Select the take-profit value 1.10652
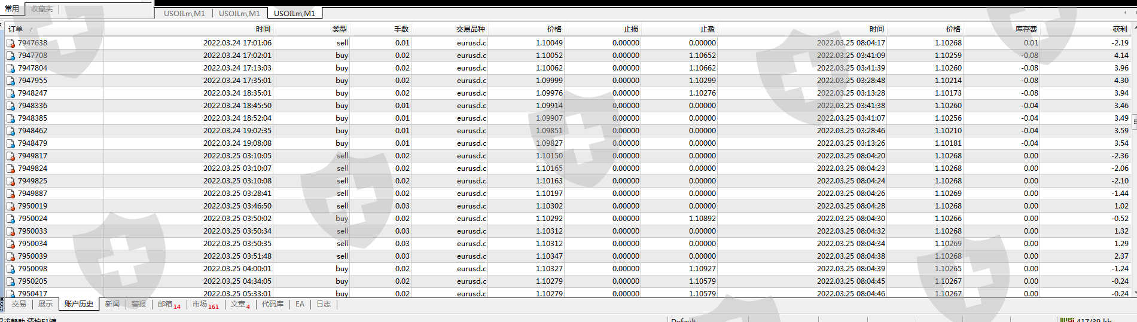 [x=702, y=56]
